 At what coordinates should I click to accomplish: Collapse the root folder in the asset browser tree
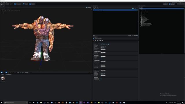[140, 9]
